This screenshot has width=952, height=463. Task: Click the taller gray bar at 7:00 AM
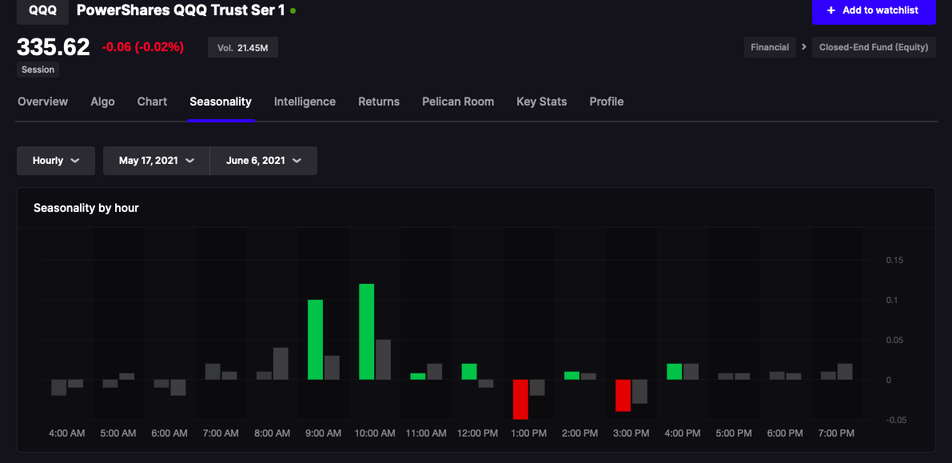[x=213, y=372]
